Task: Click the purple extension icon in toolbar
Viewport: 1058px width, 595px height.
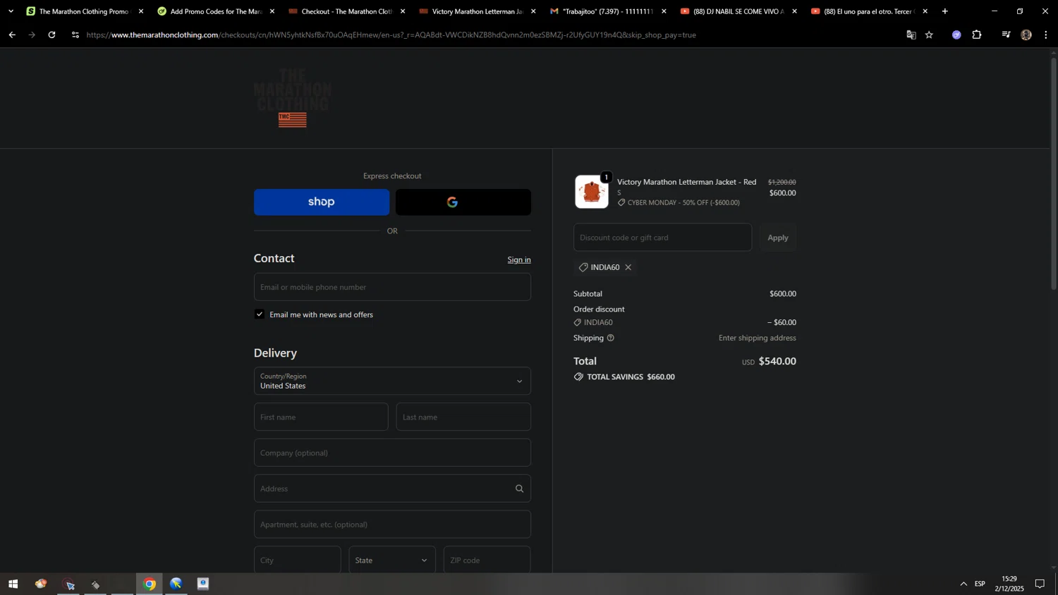Action: pos(956,35)
